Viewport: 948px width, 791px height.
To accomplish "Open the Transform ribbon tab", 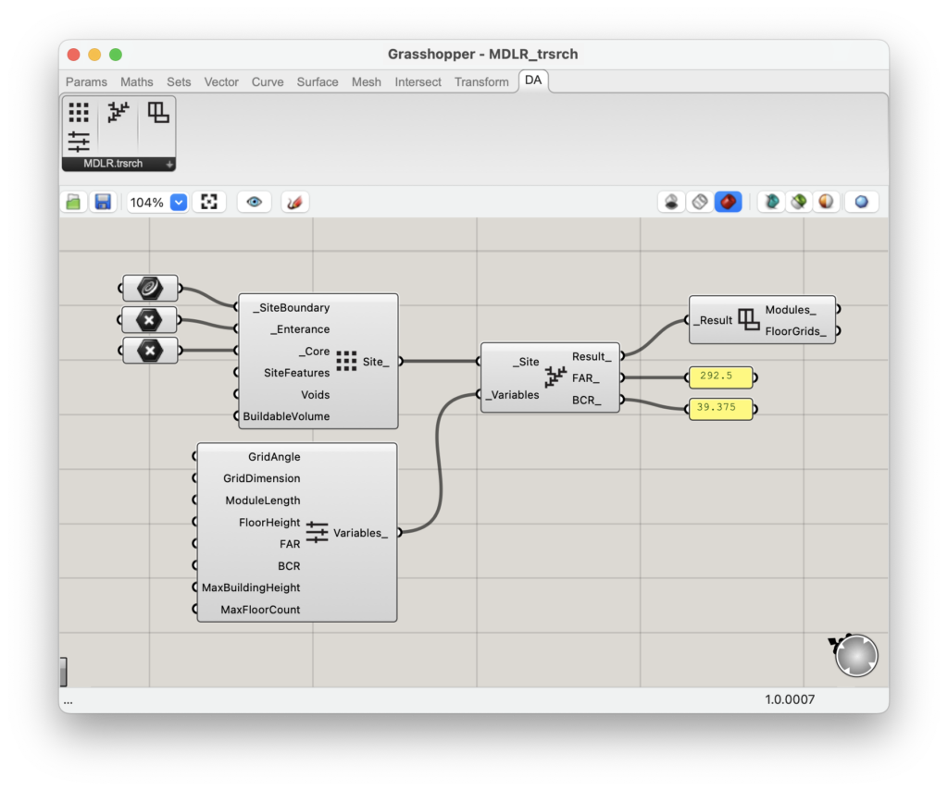I will [x=481, y=81].
